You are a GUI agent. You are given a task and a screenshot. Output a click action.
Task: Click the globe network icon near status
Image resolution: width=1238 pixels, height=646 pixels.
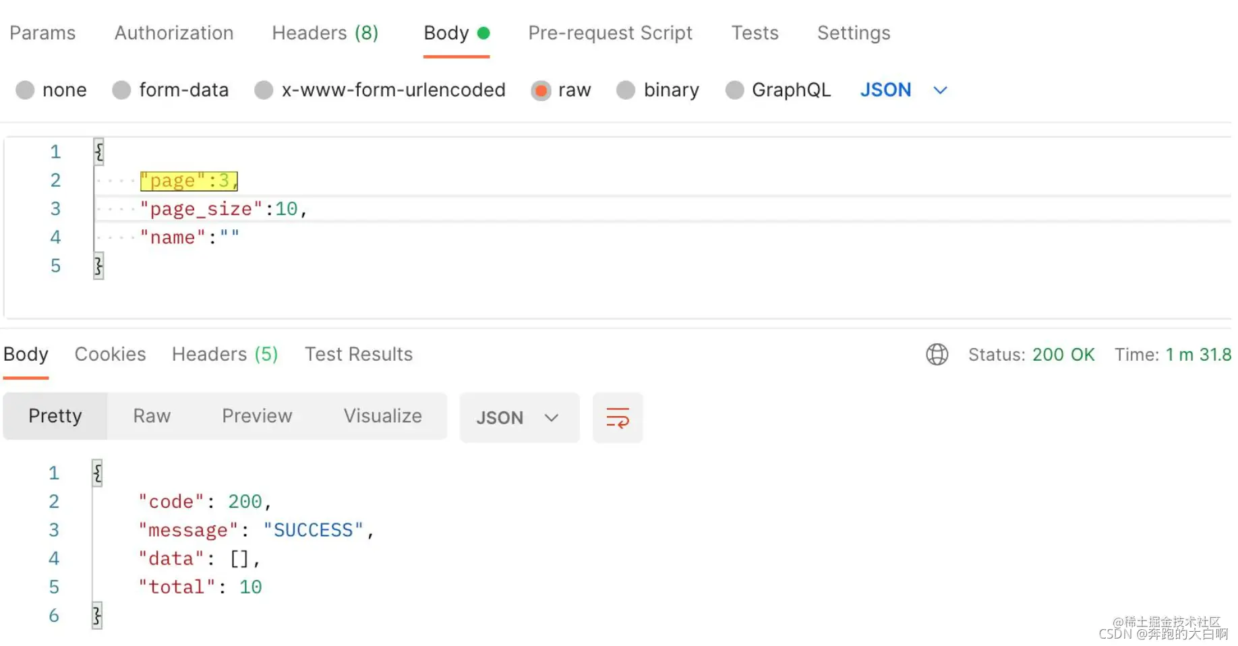(937, 354)
